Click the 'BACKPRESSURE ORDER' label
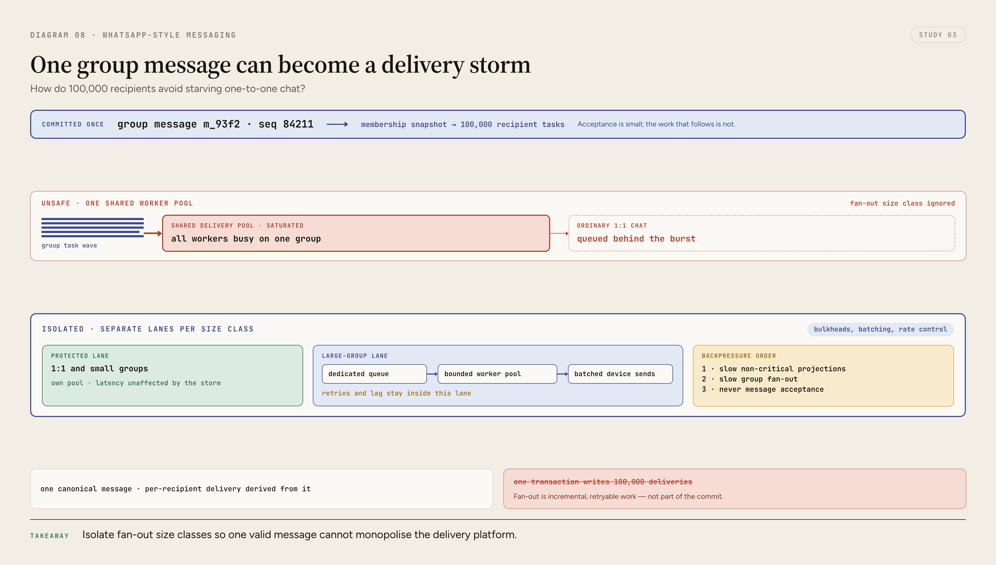The image size is (996, 565). (x=739, y=356)
